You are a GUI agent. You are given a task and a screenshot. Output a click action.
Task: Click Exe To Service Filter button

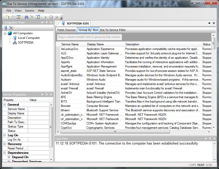pos(113,30)
